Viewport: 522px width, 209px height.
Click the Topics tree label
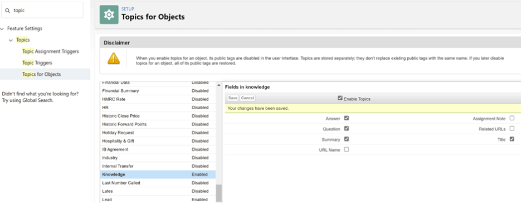click(x=23, y=40)
